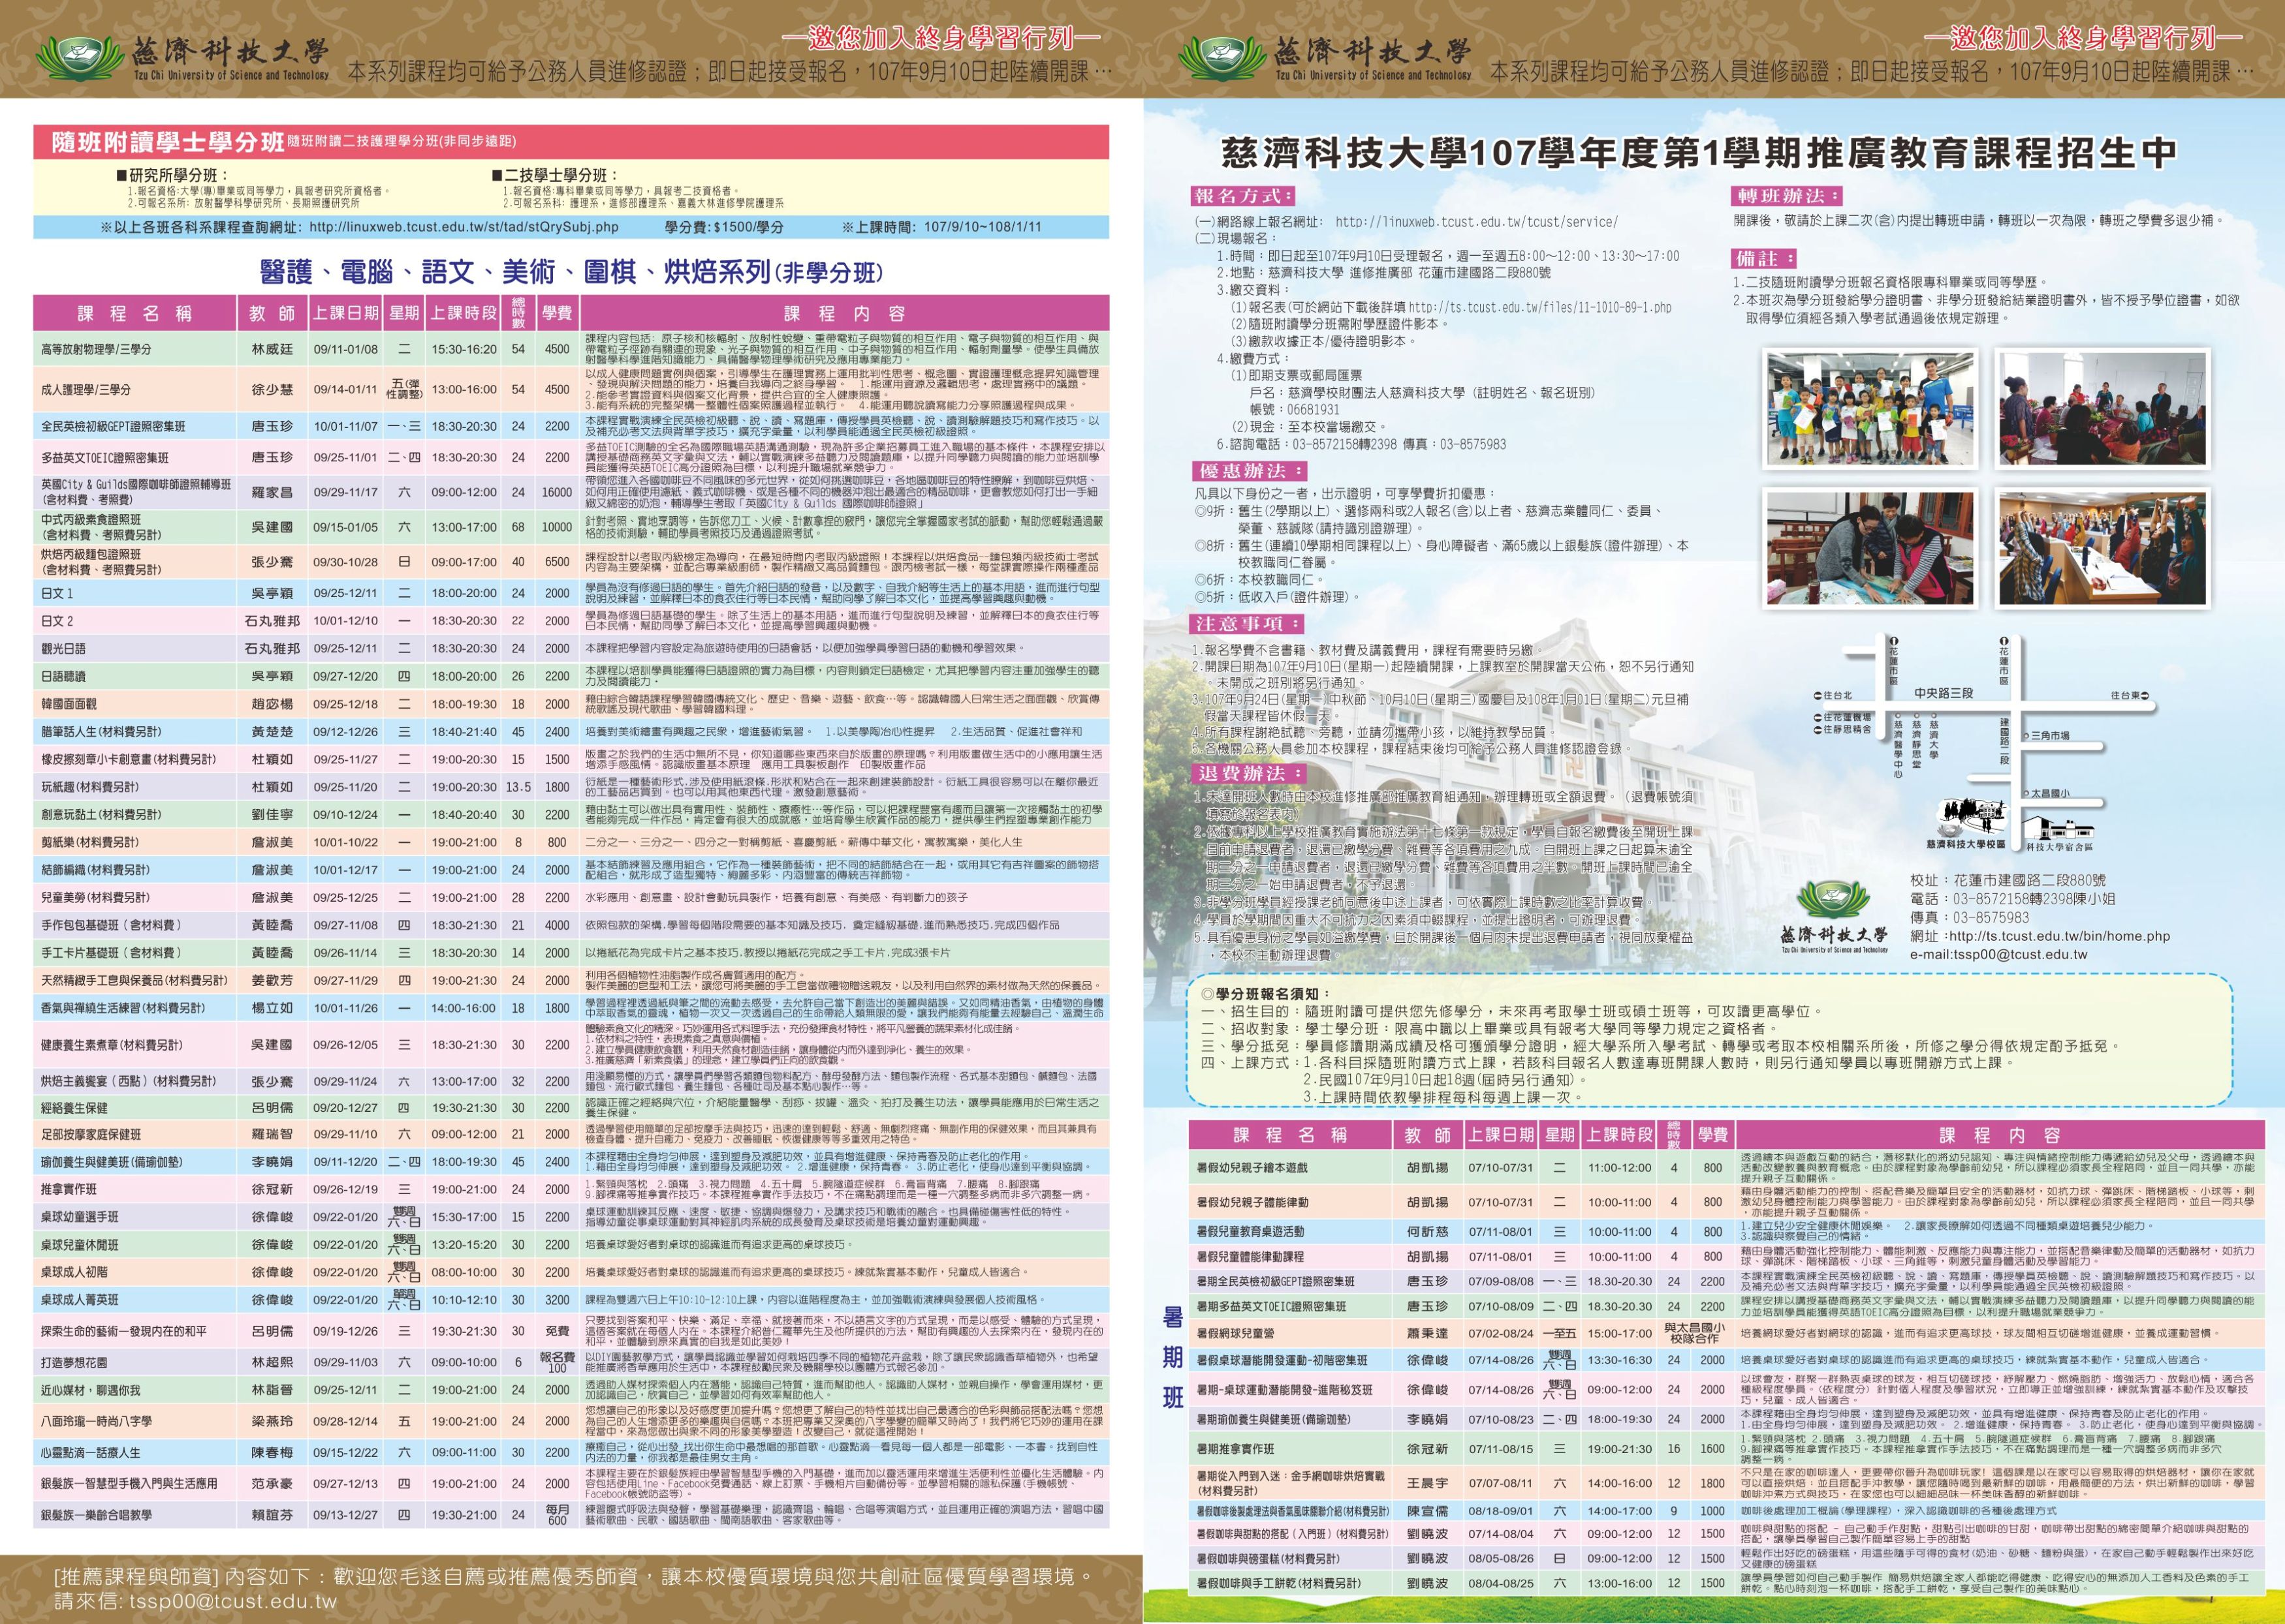This screenshot has height=1624, width=2285.
Task: Open the stQrySubj.php course query link
Action: pyautogui.click(x=464, y=227)
